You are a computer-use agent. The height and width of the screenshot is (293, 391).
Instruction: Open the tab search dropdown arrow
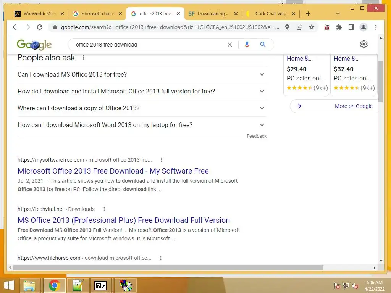pyautogui.click(x=338, y=14)
